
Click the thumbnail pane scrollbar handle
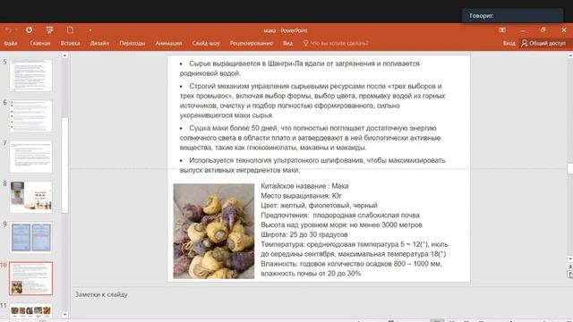click(64, 165)
